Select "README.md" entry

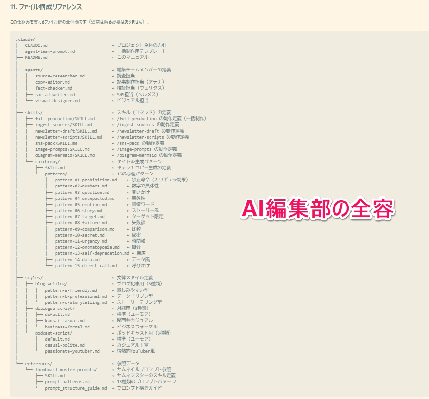36,57
